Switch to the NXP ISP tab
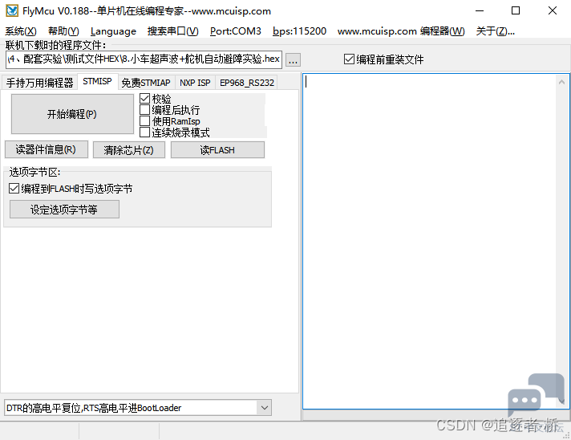The image size is (571, 440). tap(195, 83)
